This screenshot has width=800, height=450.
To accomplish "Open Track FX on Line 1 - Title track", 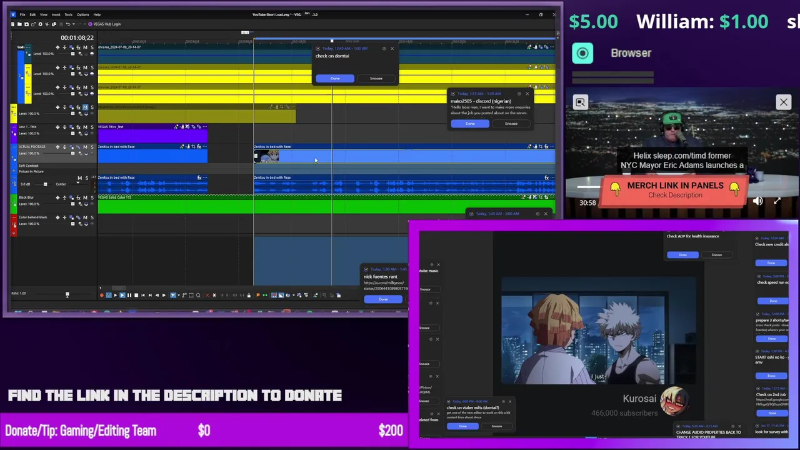I will [78, 127].
